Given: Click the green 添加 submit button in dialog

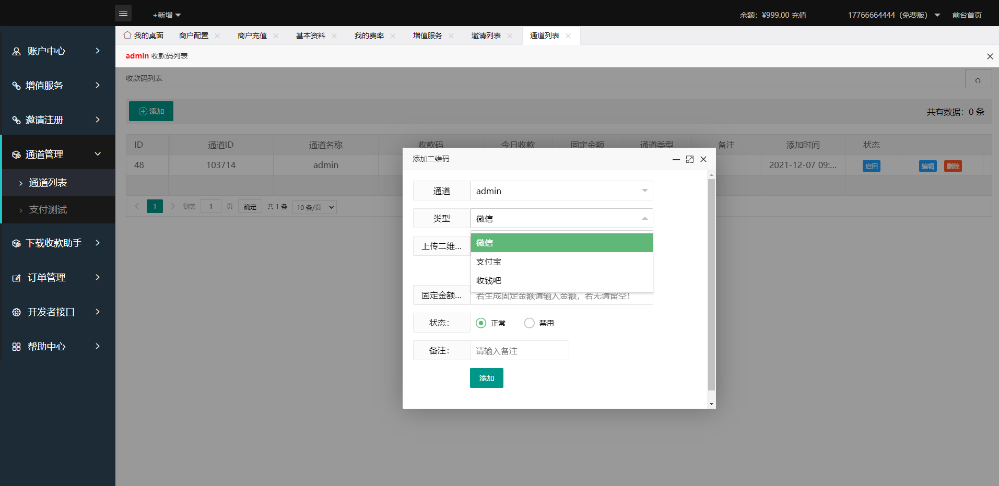Looking at the screenshot, I should (x=486, y=378).
